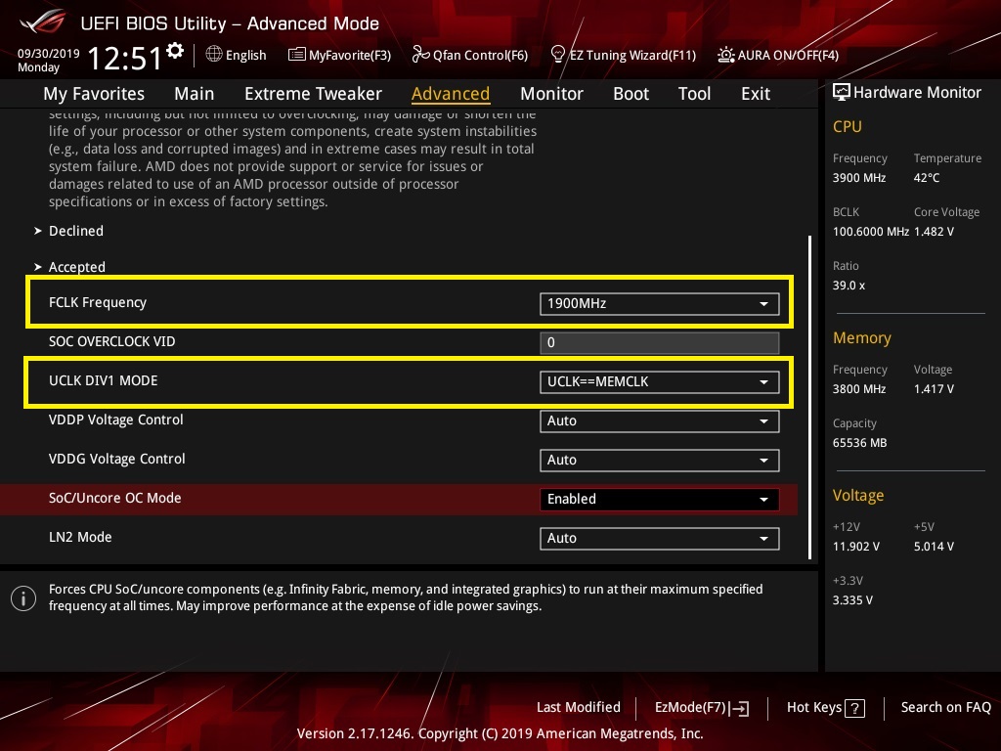Expand the Declined option

pos(76,231)
